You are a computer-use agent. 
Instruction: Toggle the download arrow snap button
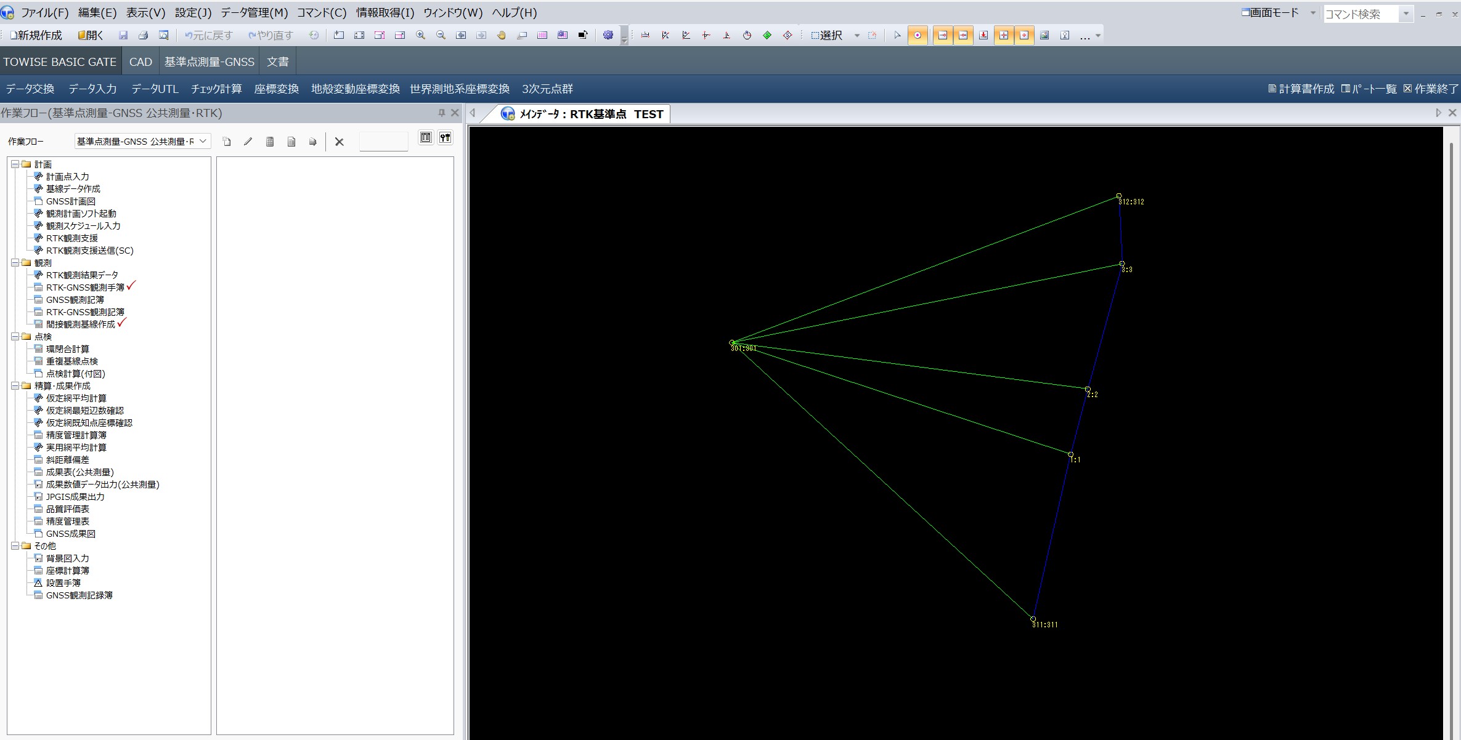coord(983,36)
